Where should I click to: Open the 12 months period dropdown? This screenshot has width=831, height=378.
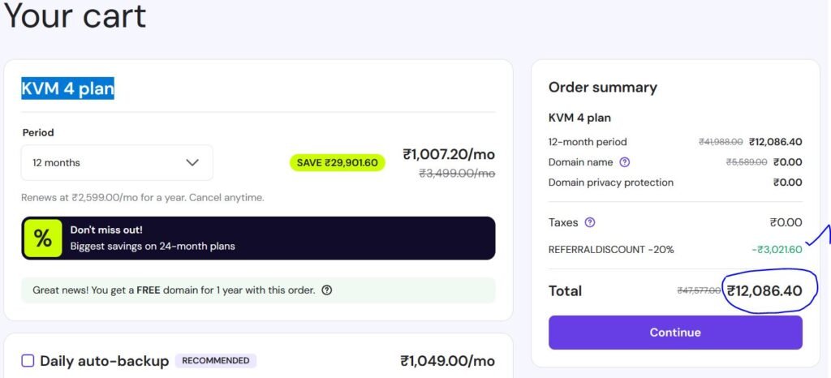tap(117, 162)
